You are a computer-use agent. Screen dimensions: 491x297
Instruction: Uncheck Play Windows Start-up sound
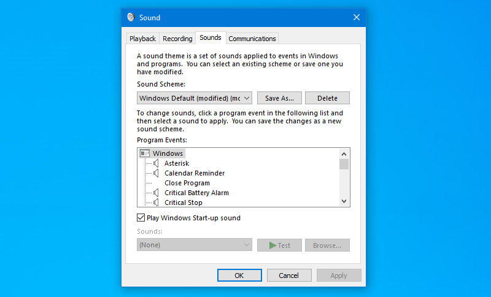point(141,217)
